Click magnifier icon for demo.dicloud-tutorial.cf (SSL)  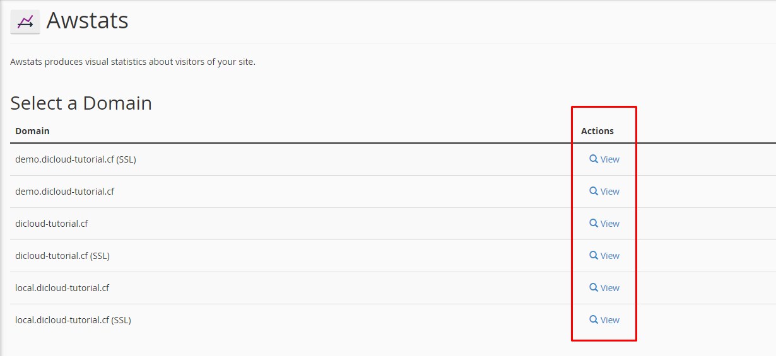(594, 159)
